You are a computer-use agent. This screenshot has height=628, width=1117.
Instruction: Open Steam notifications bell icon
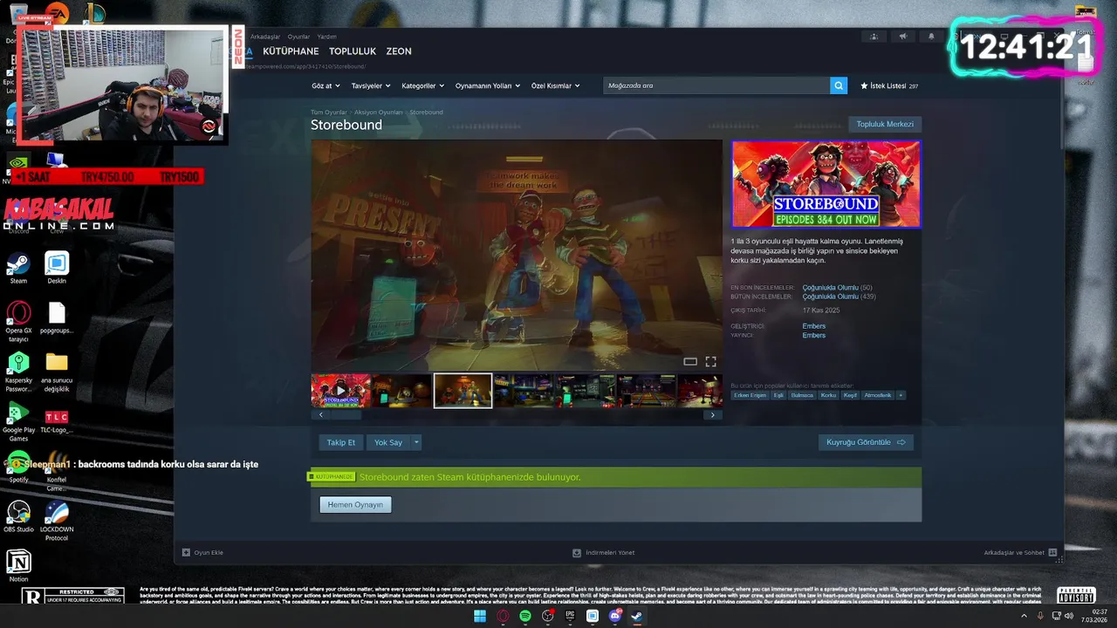tap(931, 37)
